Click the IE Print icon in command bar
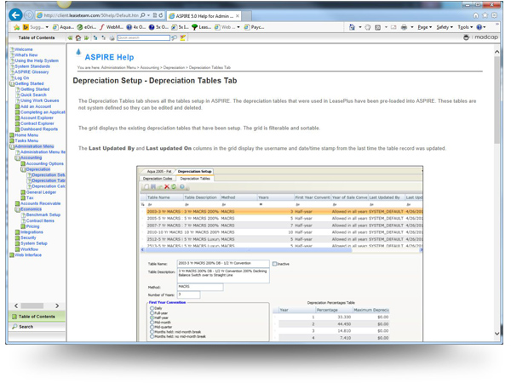The image size is (511, 383). click(404, 27)
